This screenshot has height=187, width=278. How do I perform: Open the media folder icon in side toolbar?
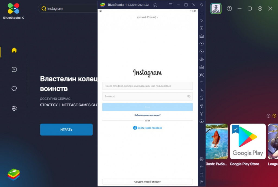[x=202, y=83]
